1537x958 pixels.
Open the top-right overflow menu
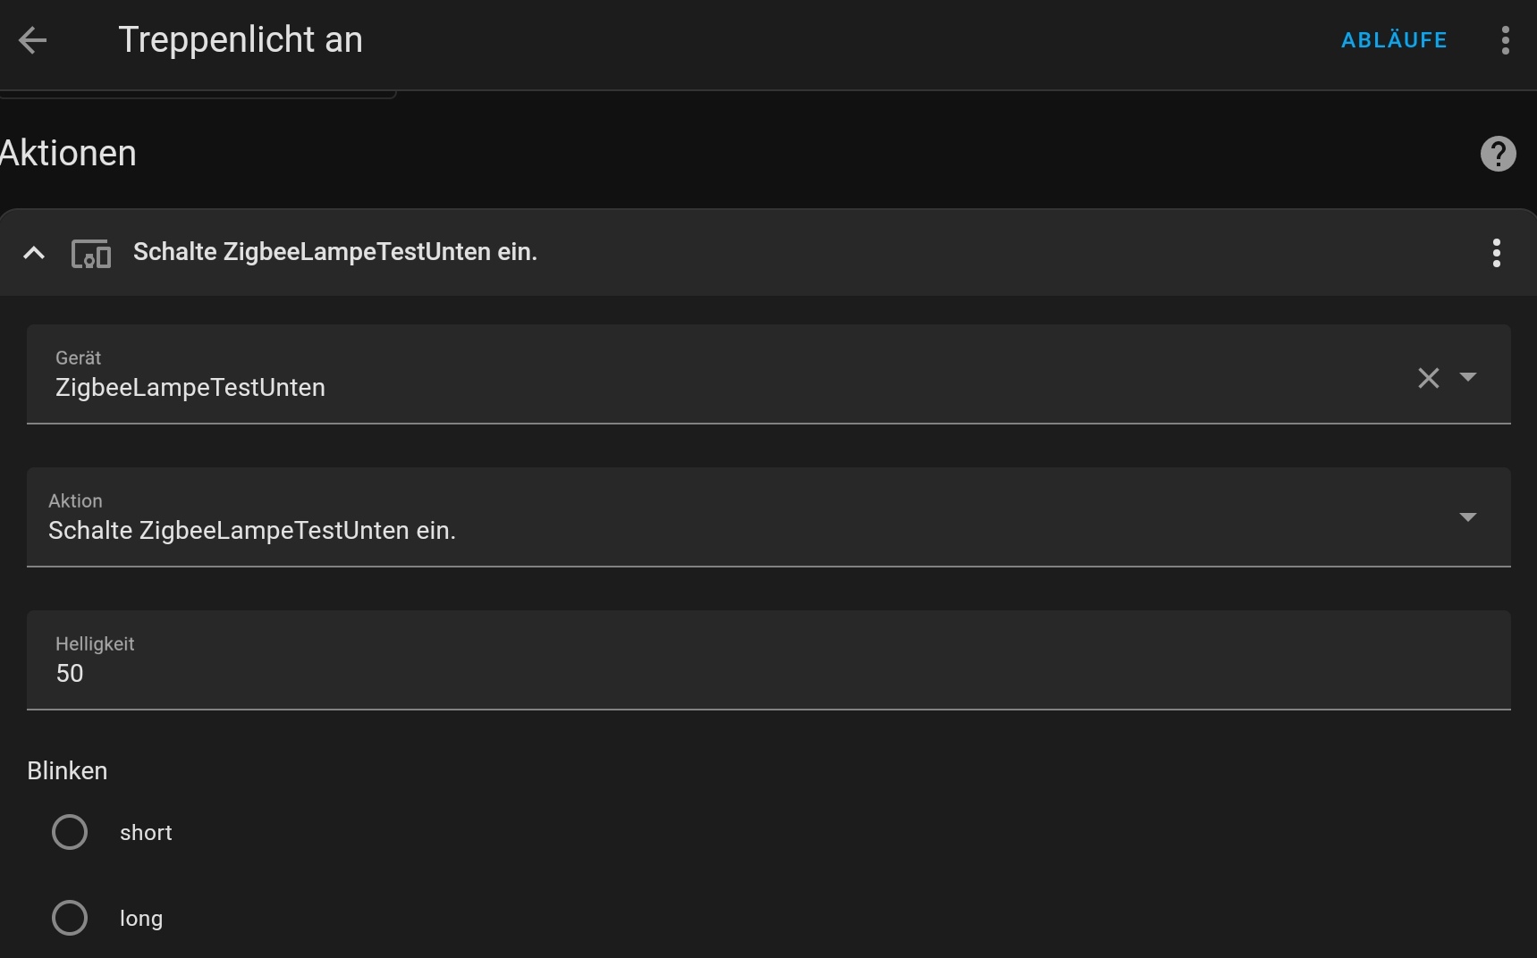1506,40
